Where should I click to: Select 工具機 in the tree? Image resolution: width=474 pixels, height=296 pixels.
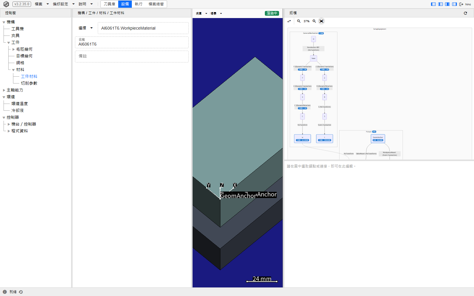(x=17, y=29)
